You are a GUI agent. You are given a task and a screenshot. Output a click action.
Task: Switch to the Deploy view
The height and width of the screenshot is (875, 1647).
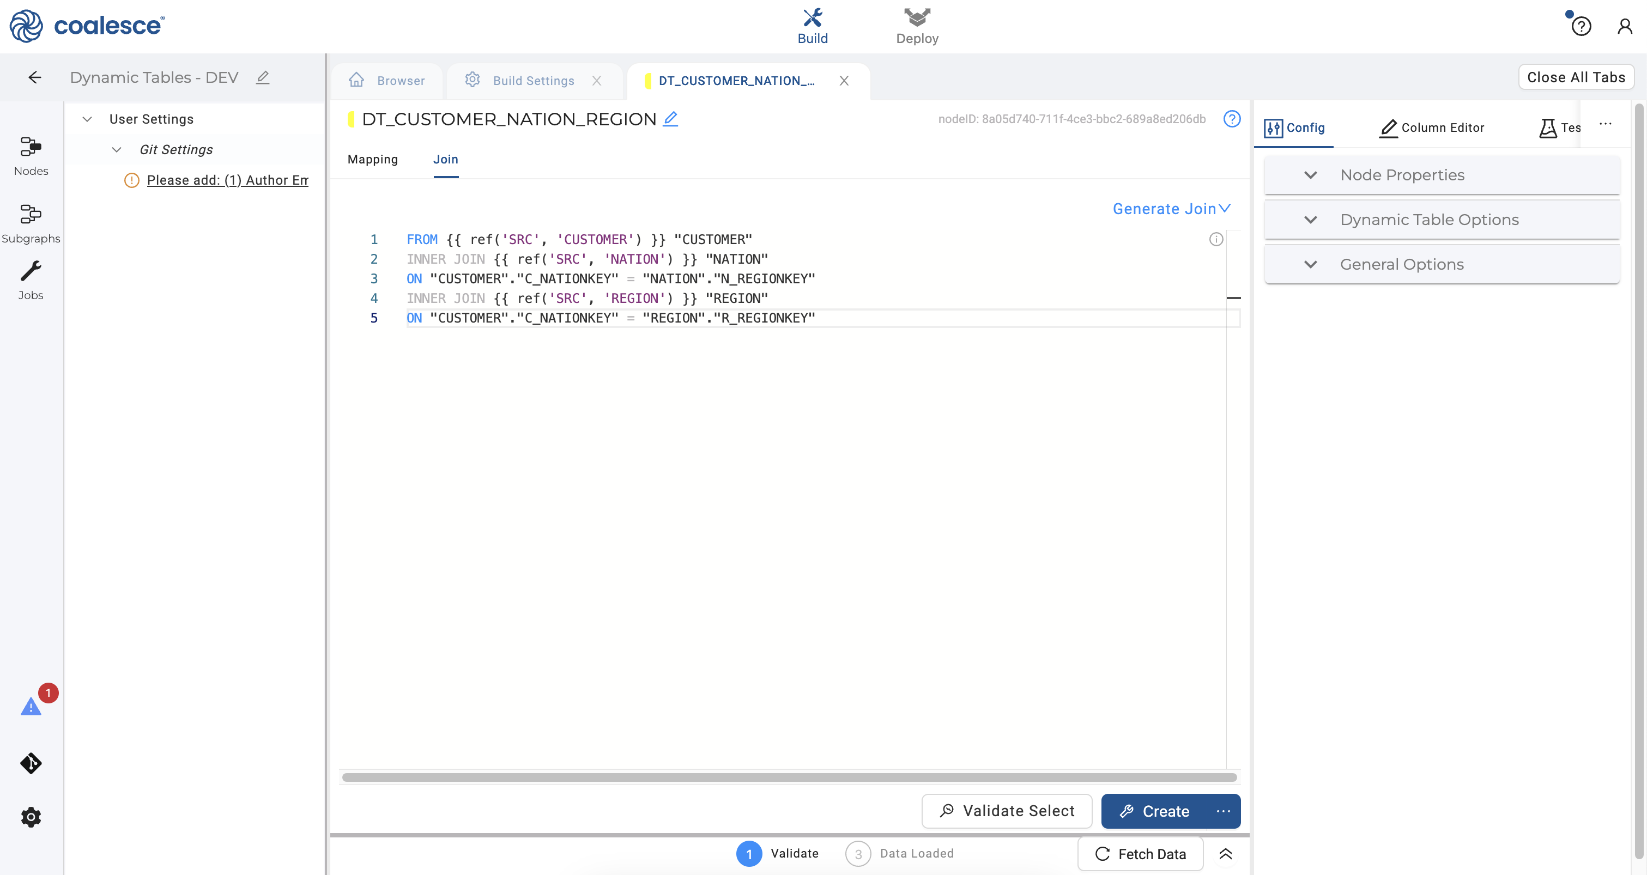tap(917, 26)
